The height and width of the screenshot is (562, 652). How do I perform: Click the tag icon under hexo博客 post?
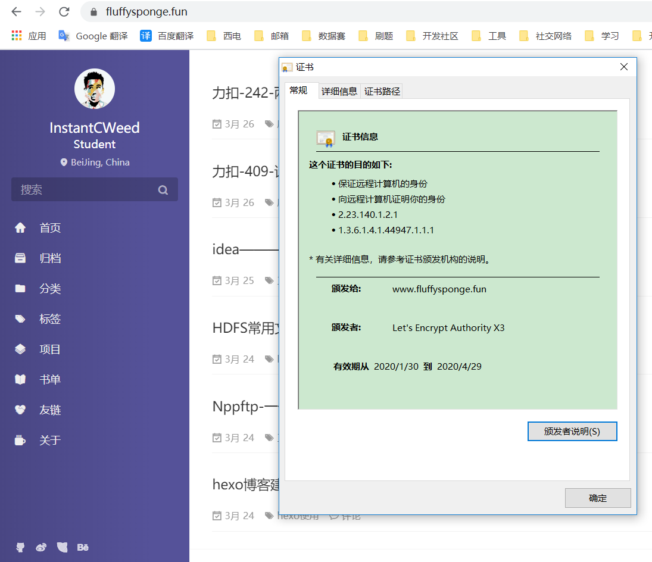point(269,516)
